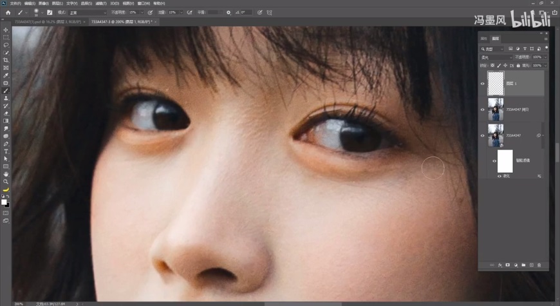Screen dimensions: 560x306
Task: Create new adjustment layer button
Action: pos(516,265)
